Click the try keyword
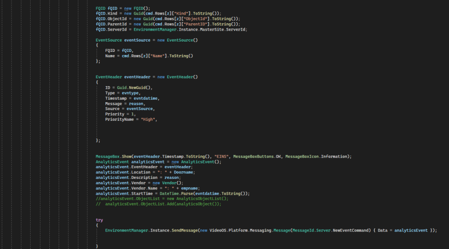 (99, 220)
